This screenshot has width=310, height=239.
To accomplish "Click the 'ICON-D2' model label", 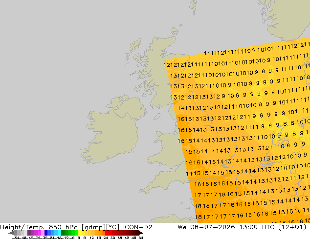I will point(137,227).
